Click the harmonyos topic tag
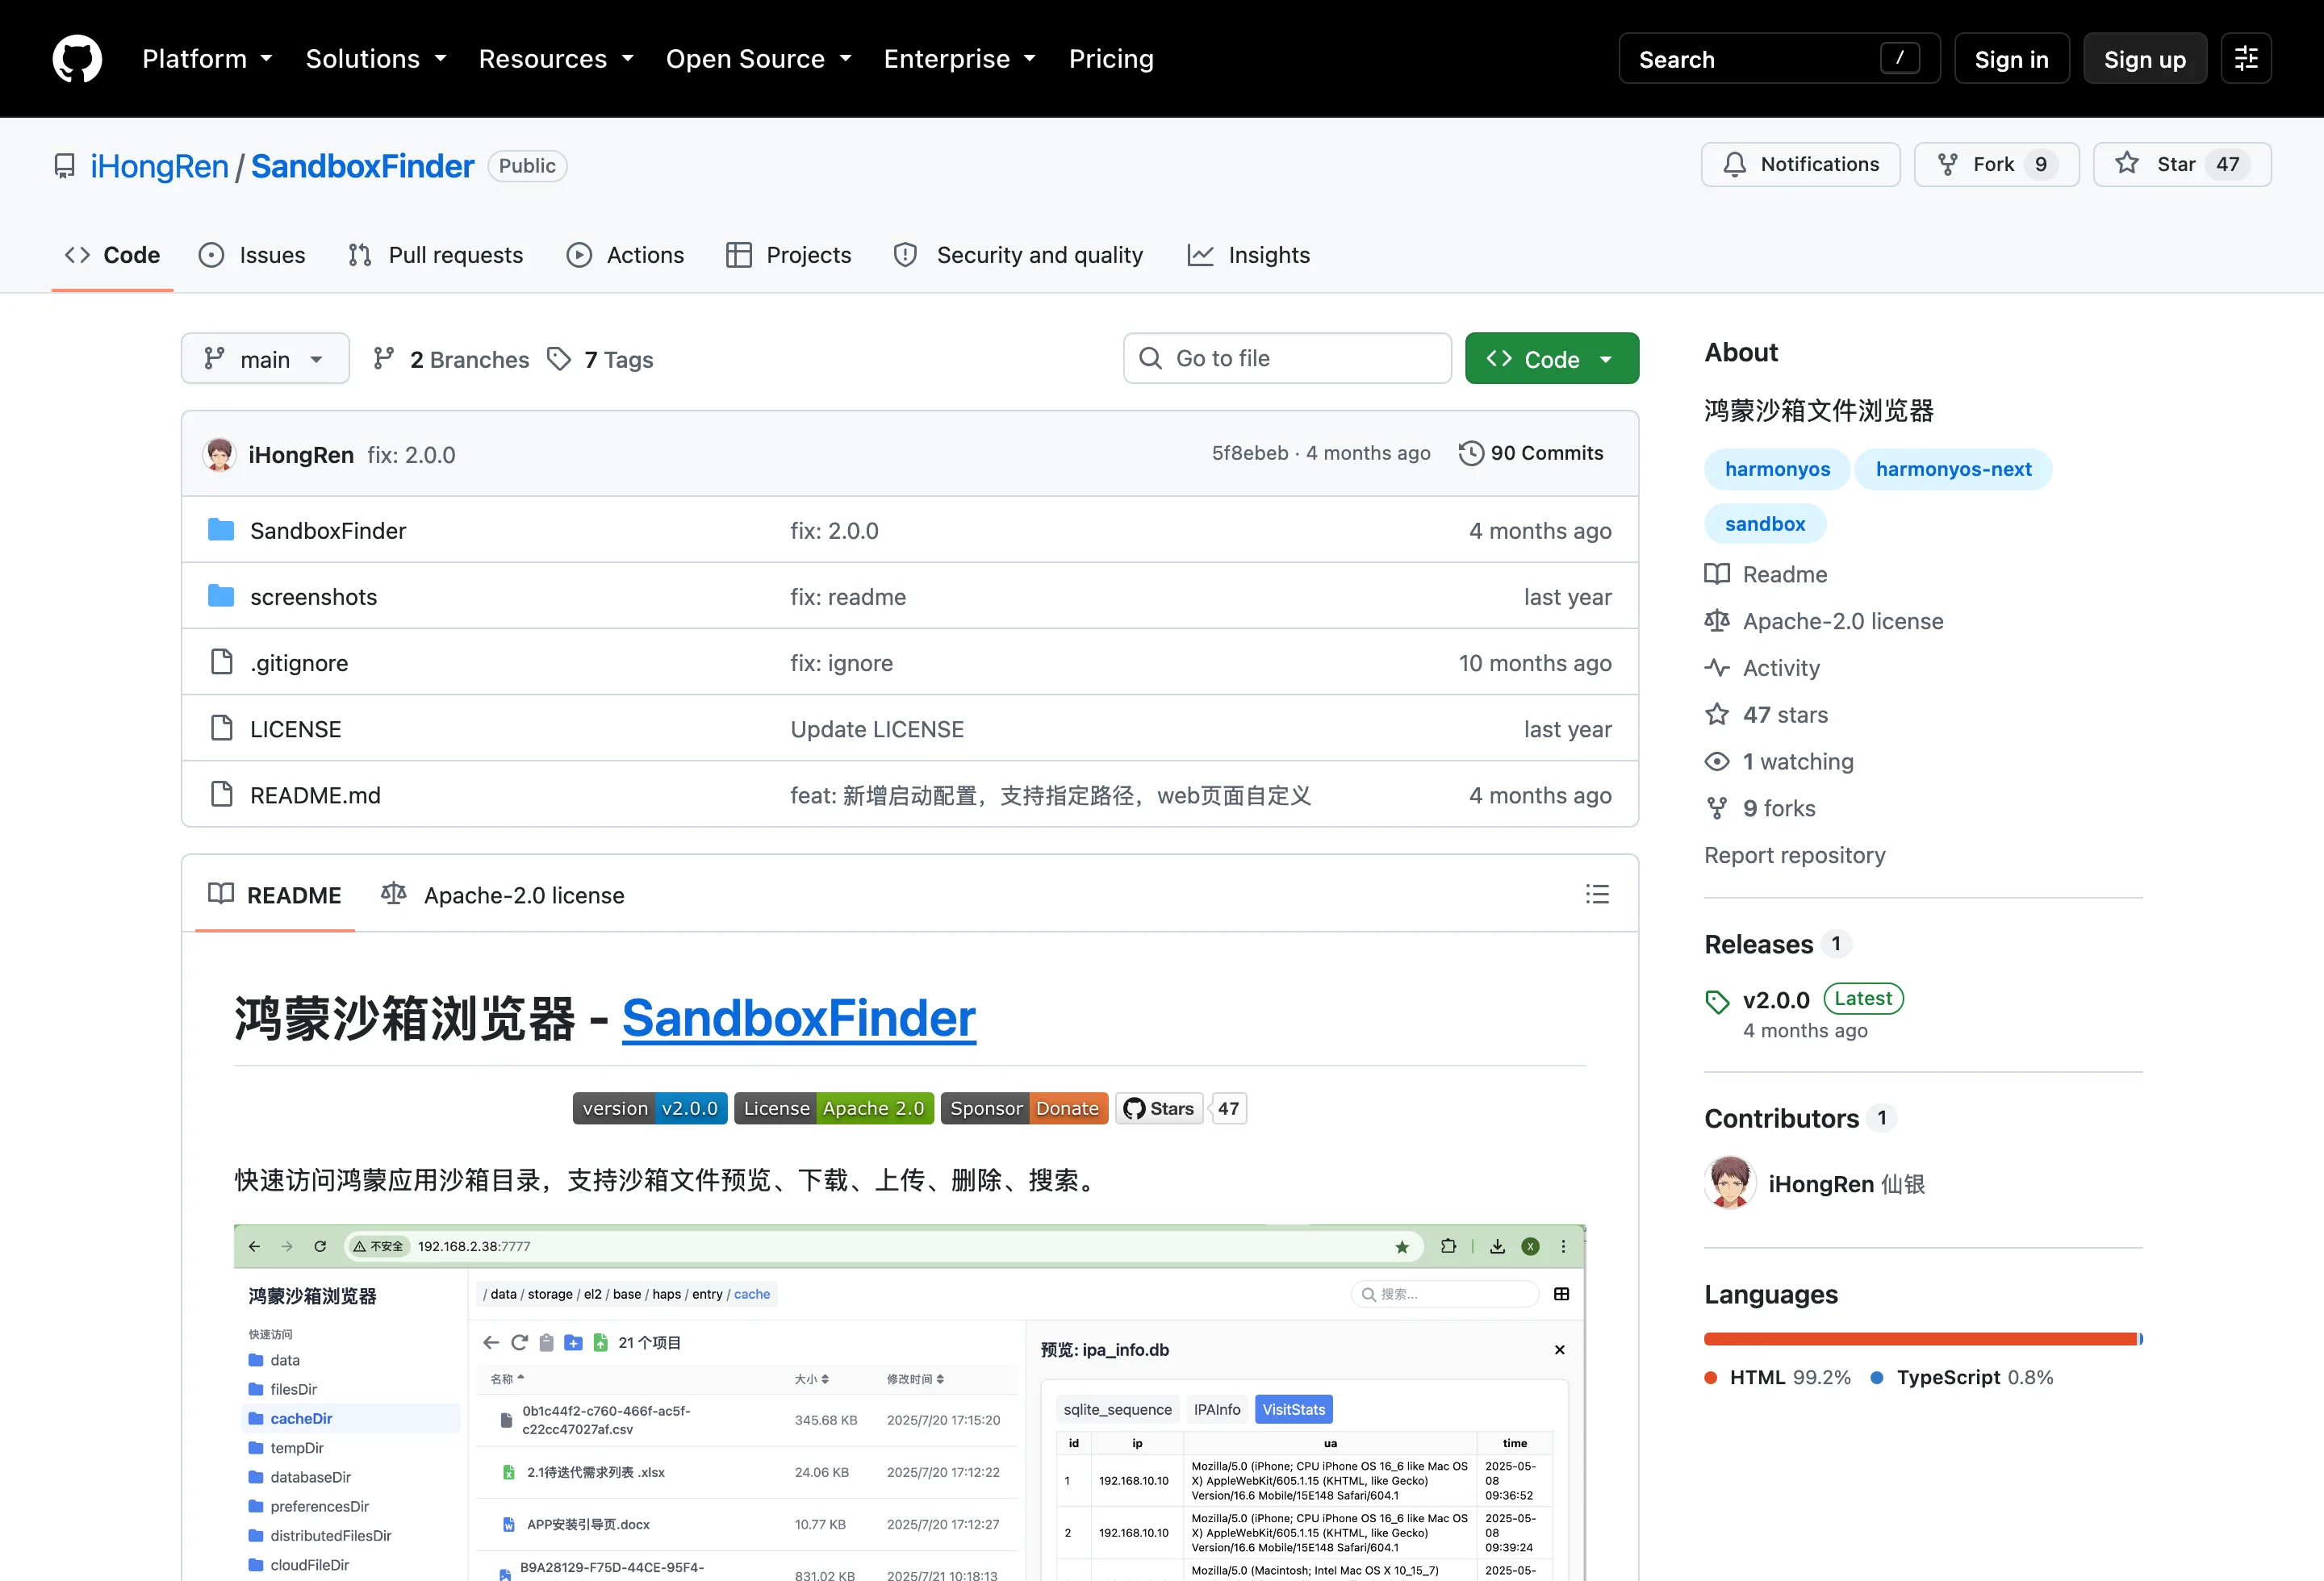This screenshot has width=2324, height=1581. tap(1777, 469)
